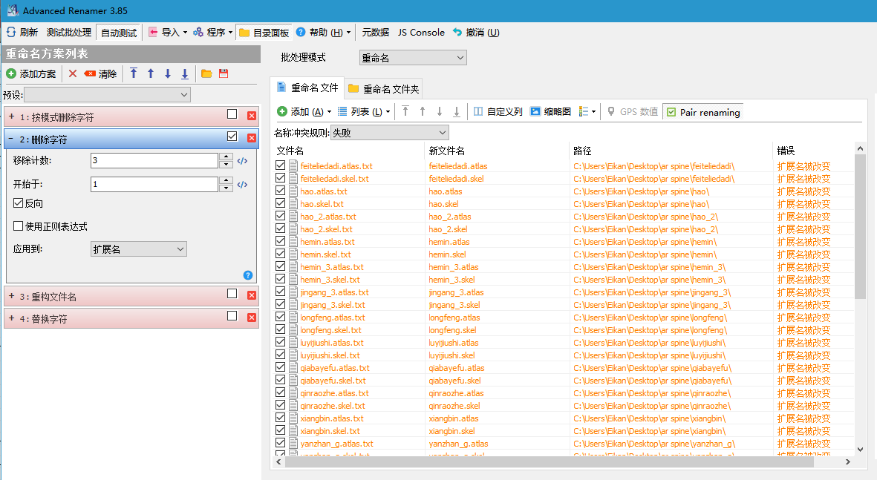
Task: Click the 开始于 input field
Action: click(154, 184)
